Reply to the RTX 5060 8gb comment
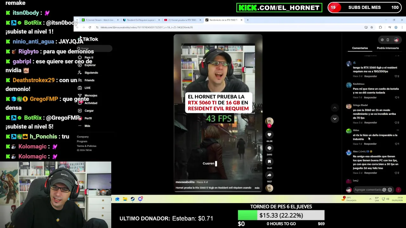The width and height of the screenshot is (406, 228). [x=370, y=76]
